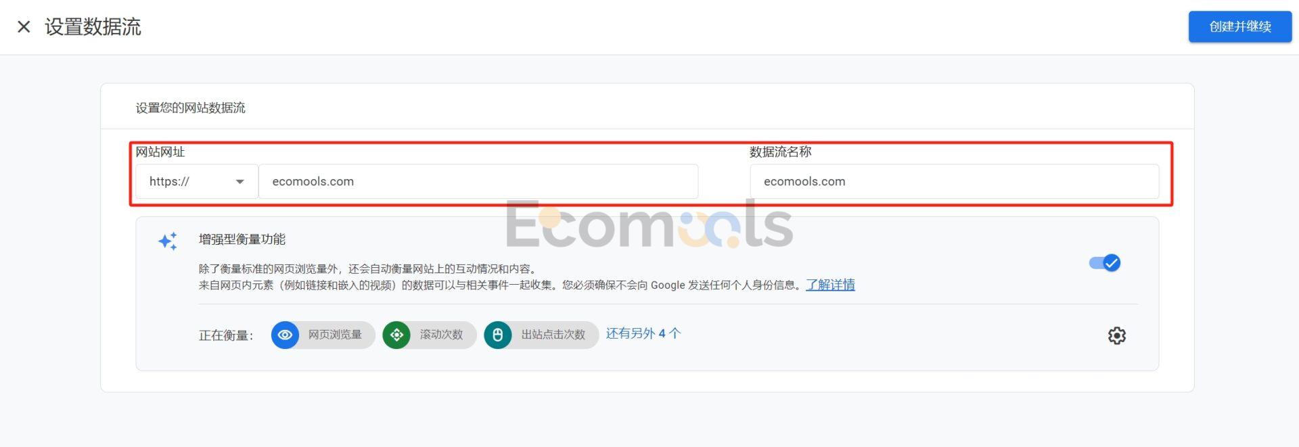Image resolution: width=1299 pixels, height=447 pixels.
Task: Open enhanced measurement settings gear
Action: point(1116,335)
